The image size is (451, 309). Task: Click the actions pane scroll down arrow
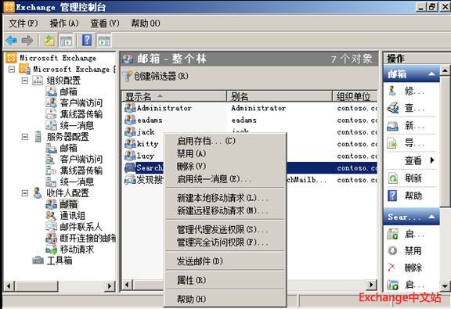click(445, 286)
